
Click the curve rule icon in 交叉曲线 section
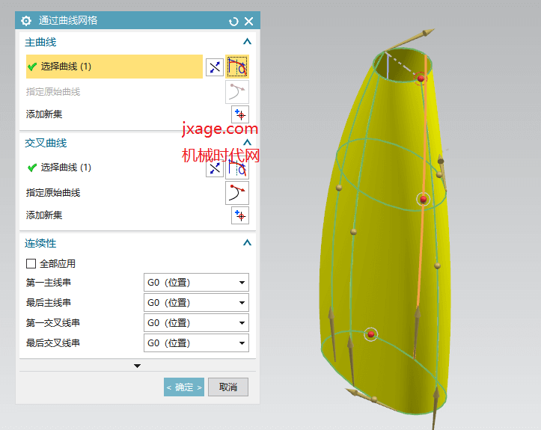tap(237, 169)
